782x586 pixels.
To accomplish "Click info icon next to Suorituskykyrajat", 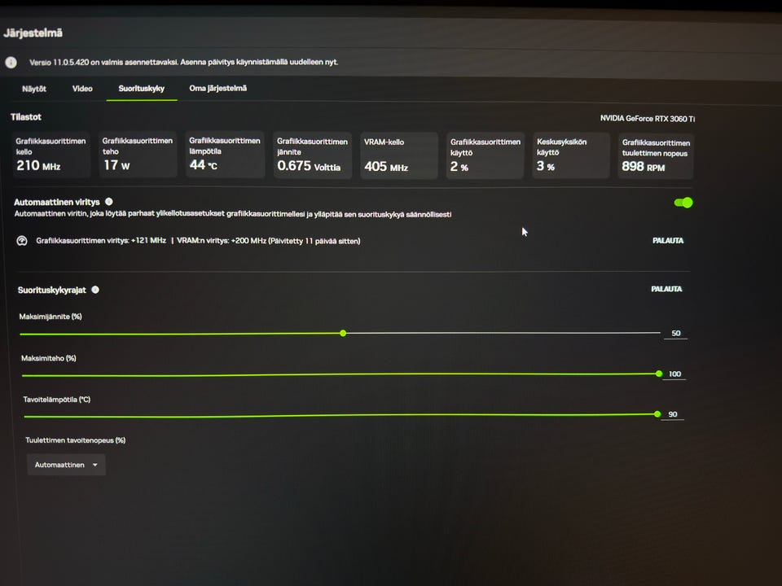I will pyautogui.click(x=95, y=290).
